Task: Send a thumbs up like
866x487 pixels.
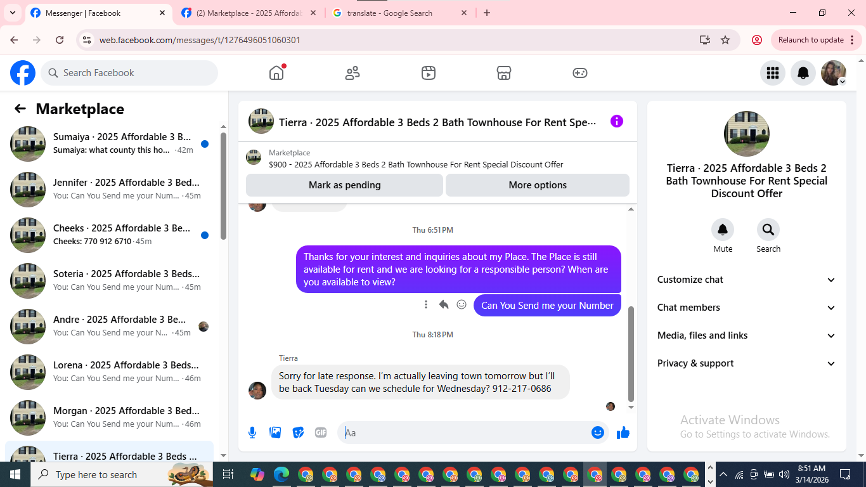Action: [623, 432]
